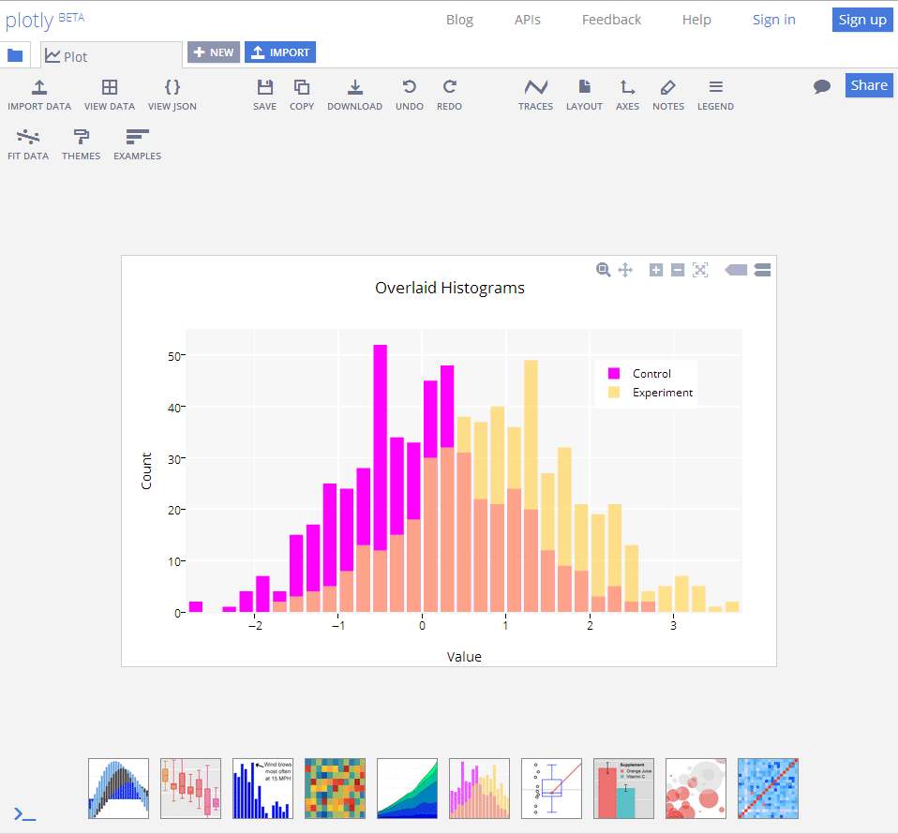
Task: Click the Share button
Action: tap(868, 84)
